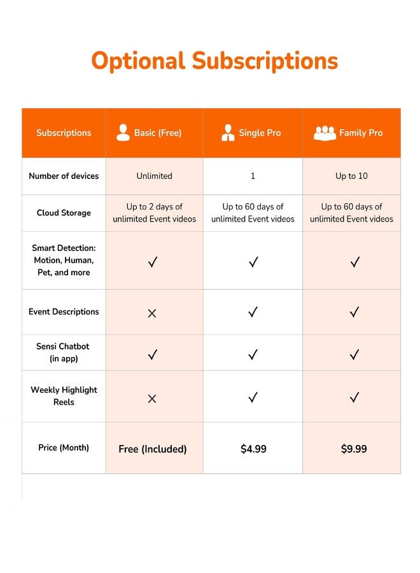Click the Smart Detection checkmark under Family Pro
The image size is (420, 573).
coord(355,262)
